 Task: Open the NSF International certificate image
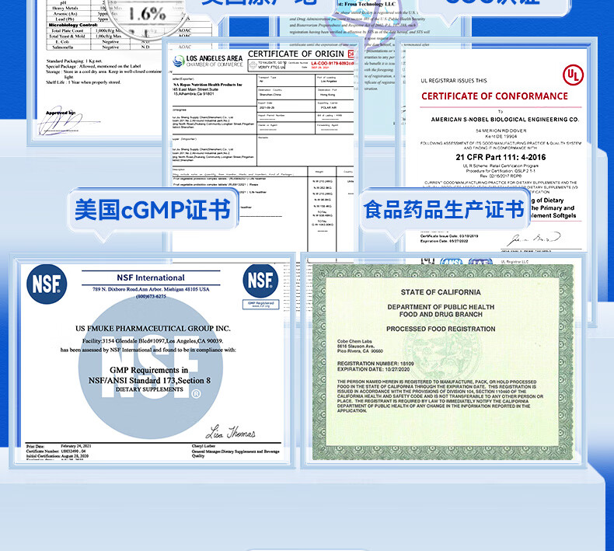pos(152,361)
